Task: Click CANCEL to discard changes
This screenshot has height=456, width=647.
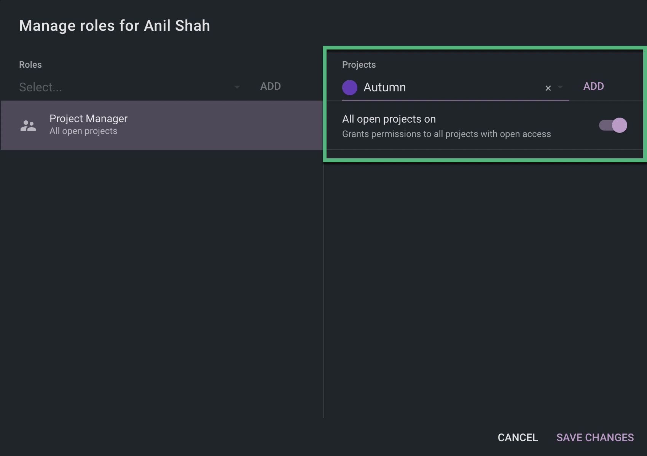Action: click(x=518, y=437)
